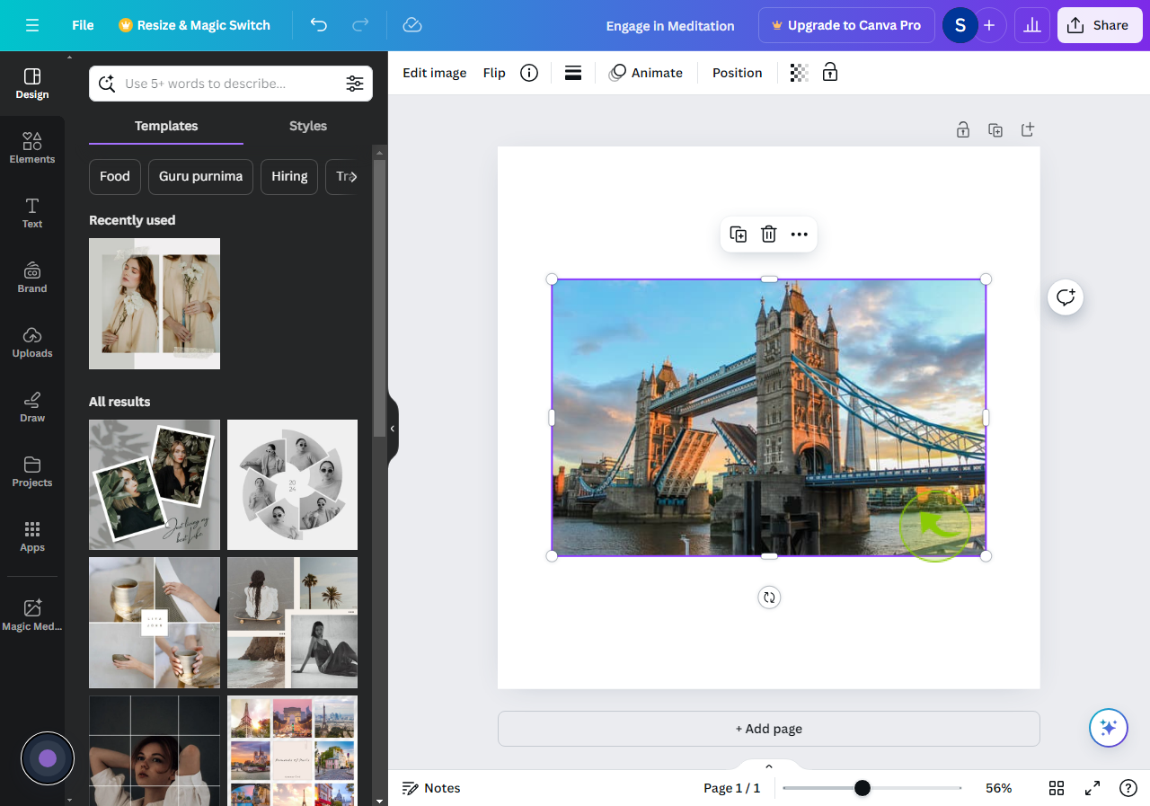Collapse the side panel with the arrow handle
This screenshot has height=806, width=1150.
(393, 429)
